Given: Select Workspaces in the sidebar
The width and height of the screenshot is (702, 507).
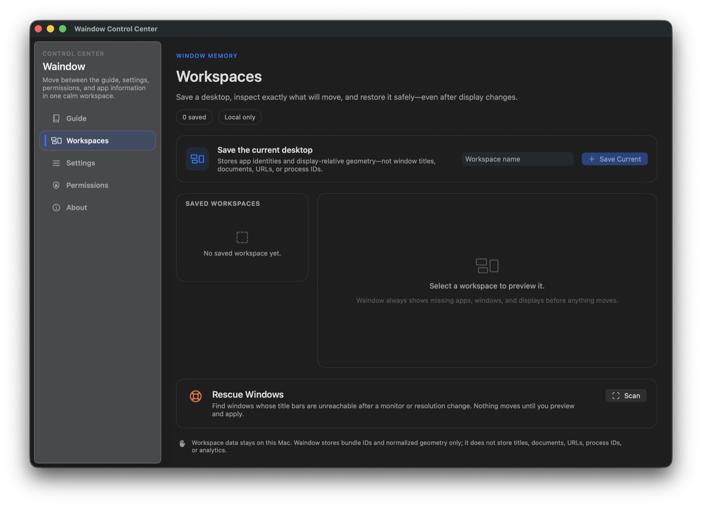Looking at the screenshot, I should tap(97, 140).
